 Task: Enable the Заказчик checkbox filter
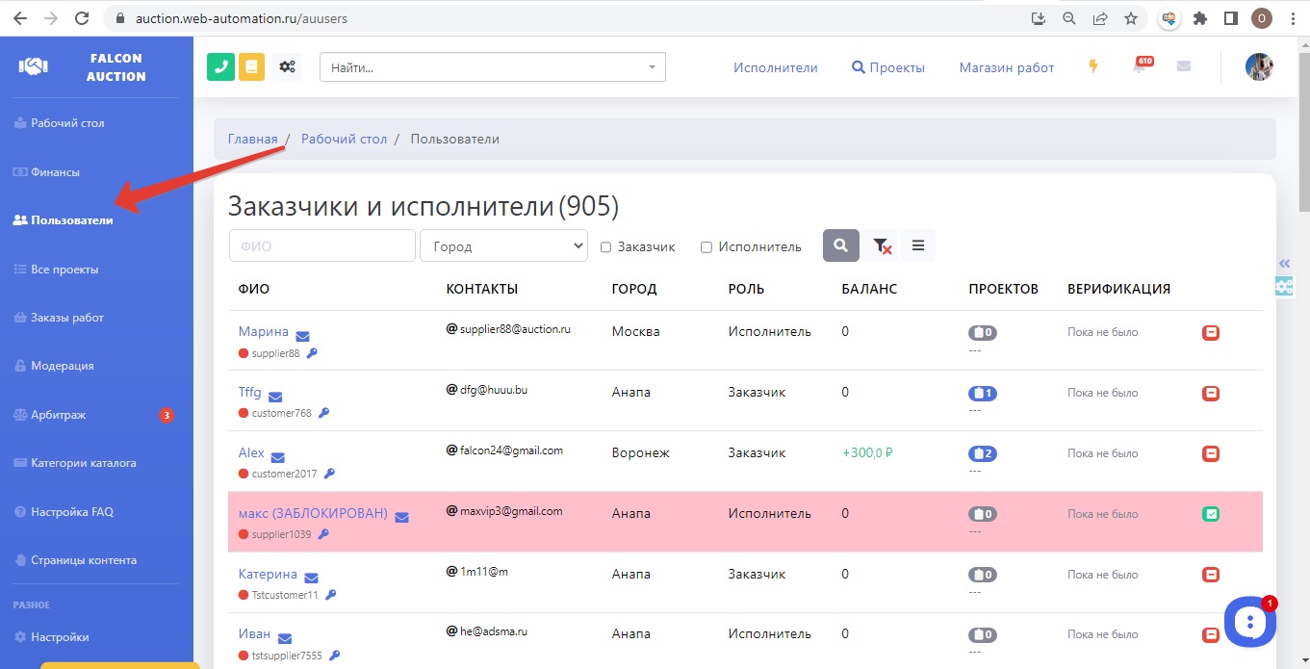point(606,247)
